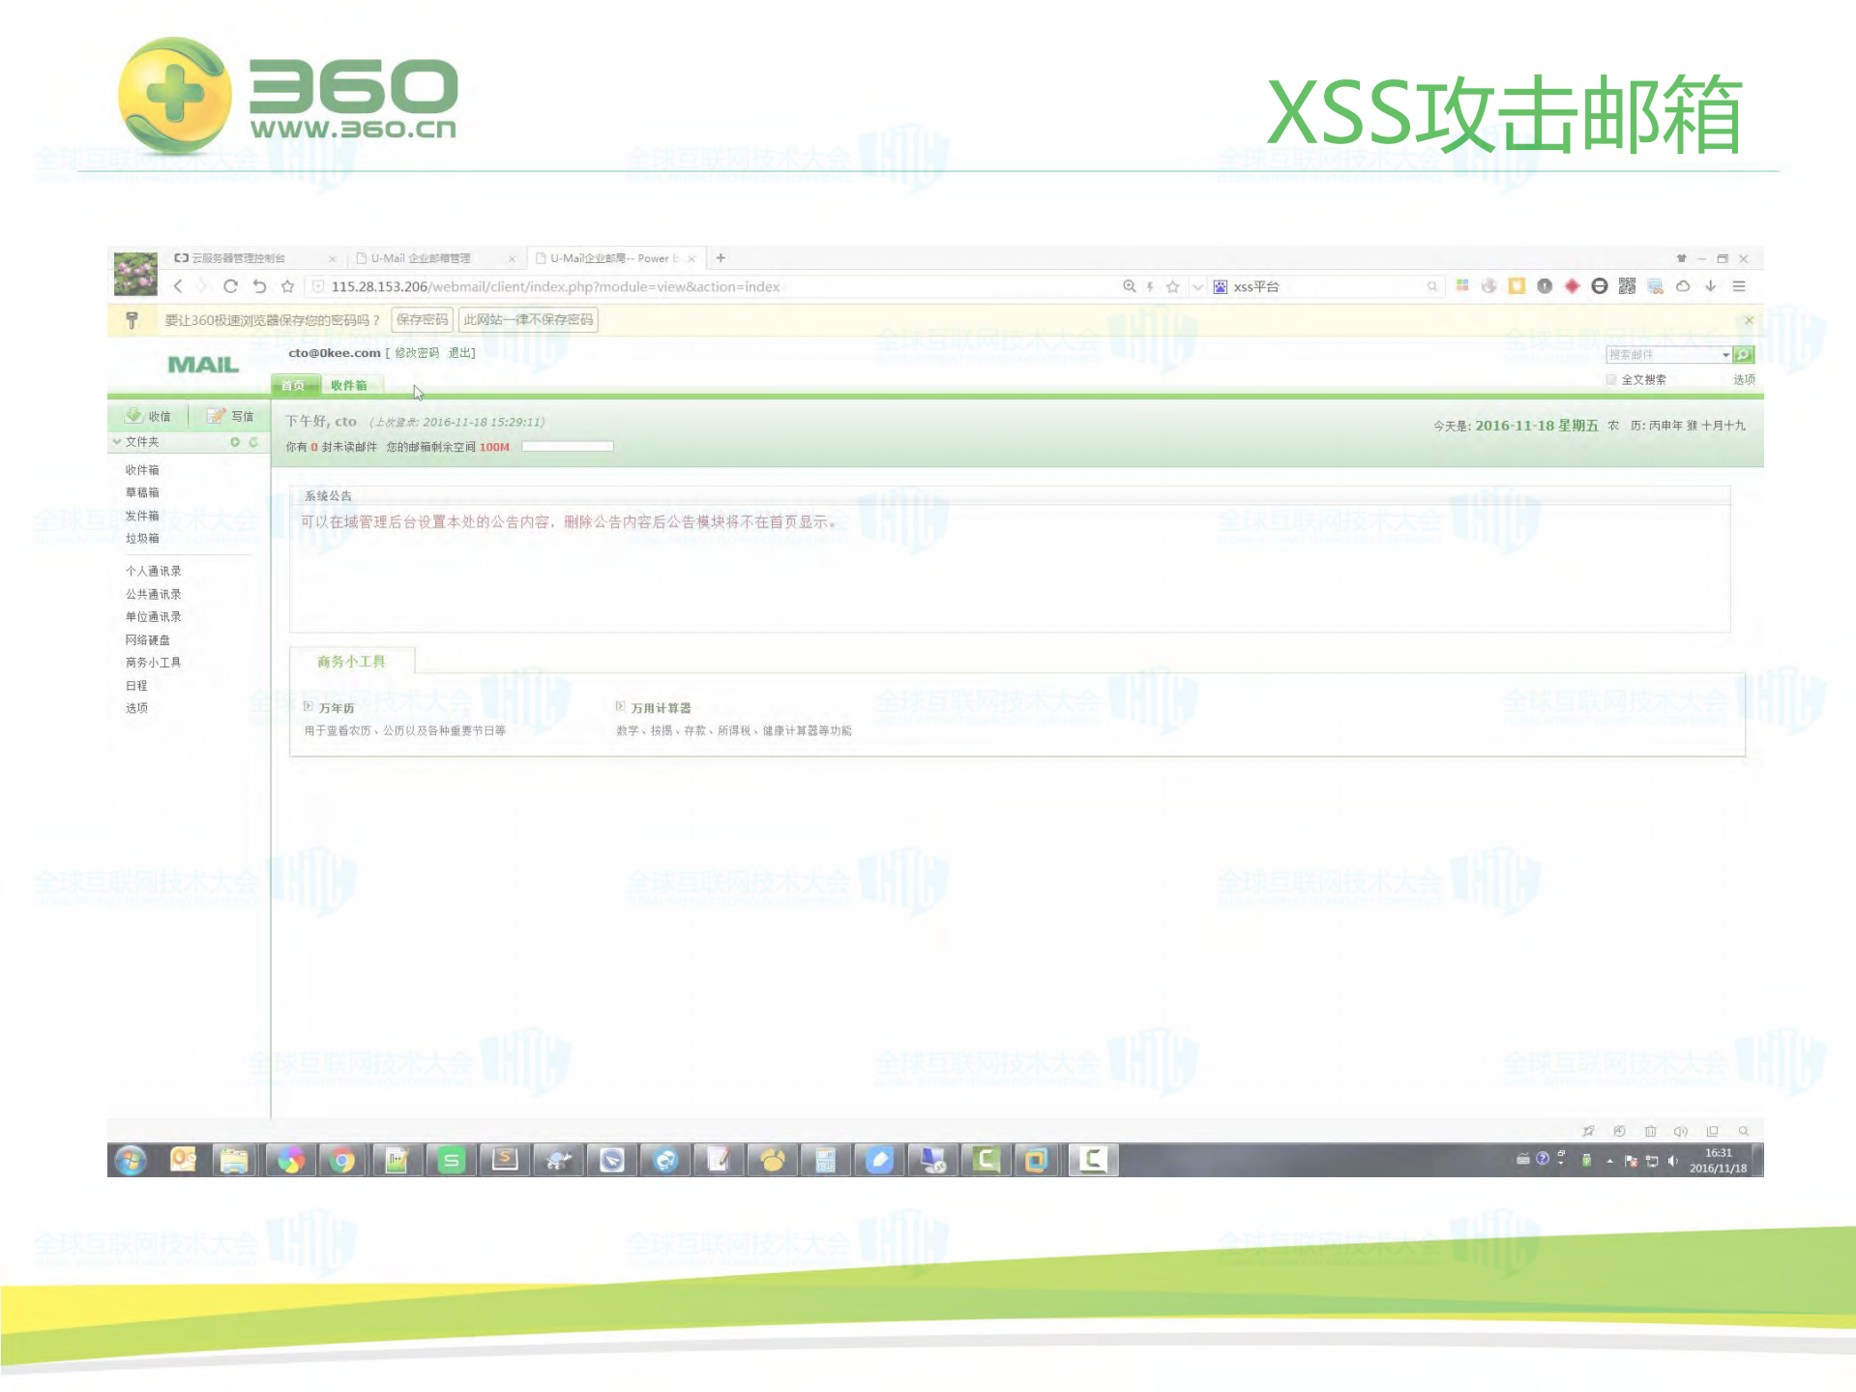Screen dimensions: 1856x1392
Task: Toggle the bookmark star in address bar
Action: point(1173,286)
